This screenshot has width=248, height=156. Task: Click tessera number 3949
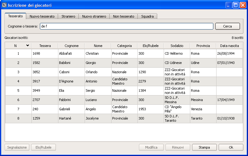[x=36, y=91]
